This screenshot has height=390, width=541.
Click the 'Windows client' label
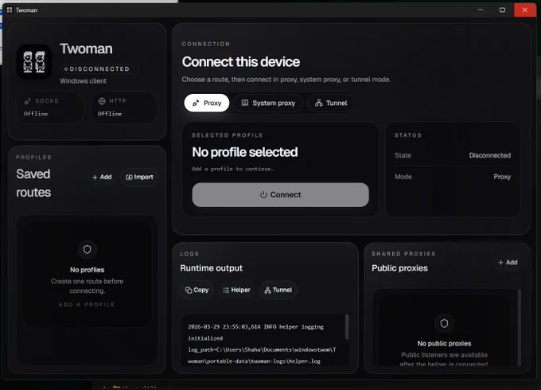pyautogui.click(x=84, y=80)
